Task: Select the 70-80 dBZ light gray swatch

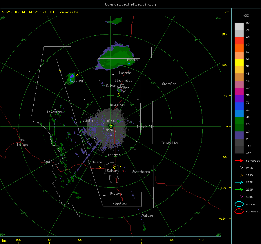Action: (239, 26)
